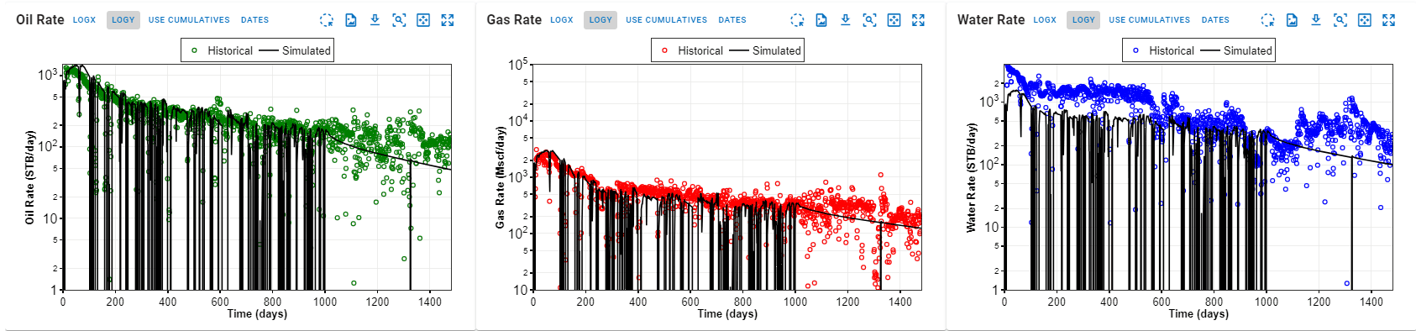Click the 600 x-axis tick on Water Rate chart
Image resolution: width=1416 pixels, height=331 pixels.
tap(1162, 302)
